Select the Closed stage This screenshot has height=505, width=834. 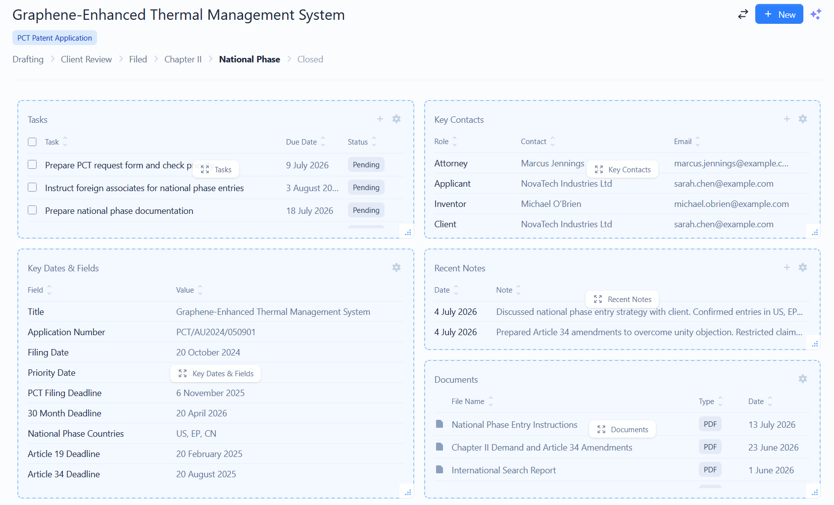(x=310, y=59)
